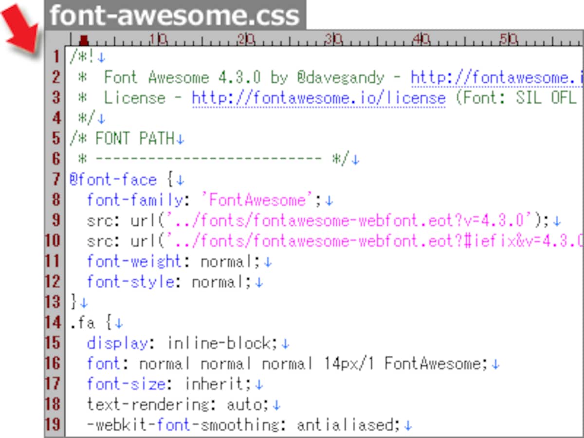This screenshot has height=438, width=584.
Task: Click 'License -' text on line 3
Action: (x=144, y=98)
